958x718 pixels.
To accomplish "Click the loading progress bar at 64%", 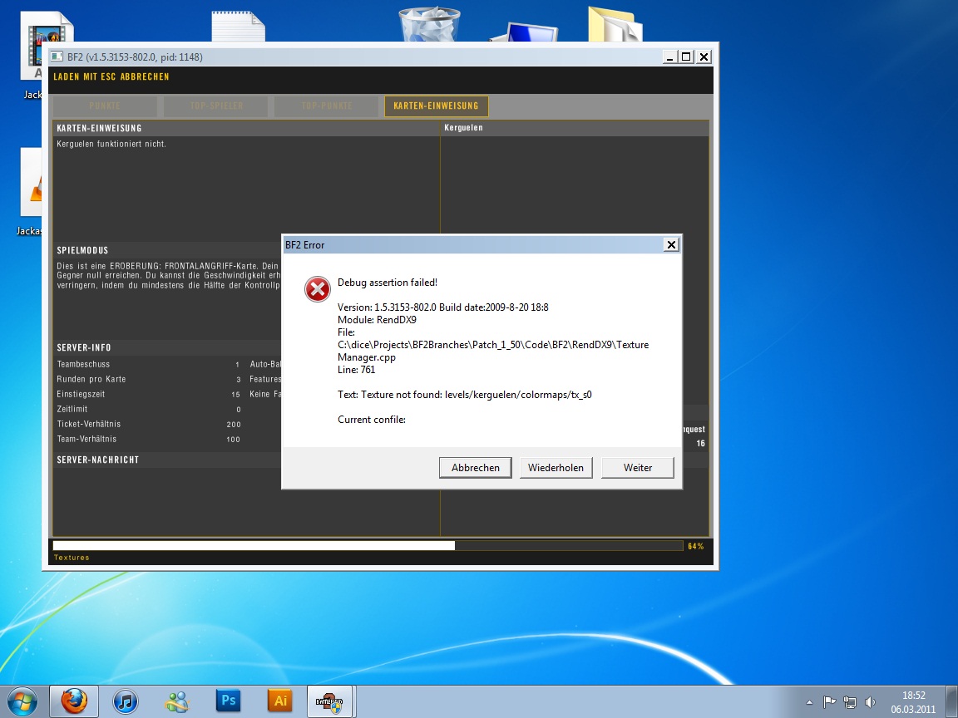I will point(368,546).
